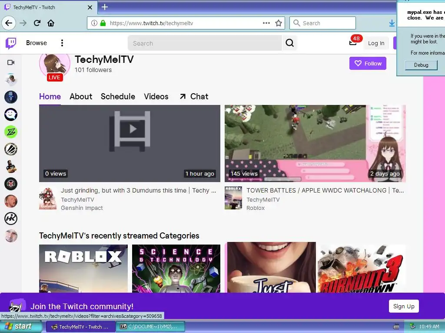This screenshot has width=445, height=333.
Task: Switch to the About tab
Action: coord(81,97)
